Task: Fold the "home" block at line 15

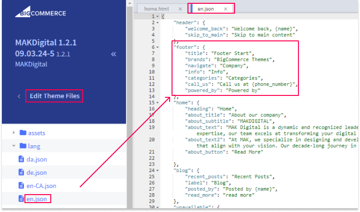Action: (x=157, y=102)
